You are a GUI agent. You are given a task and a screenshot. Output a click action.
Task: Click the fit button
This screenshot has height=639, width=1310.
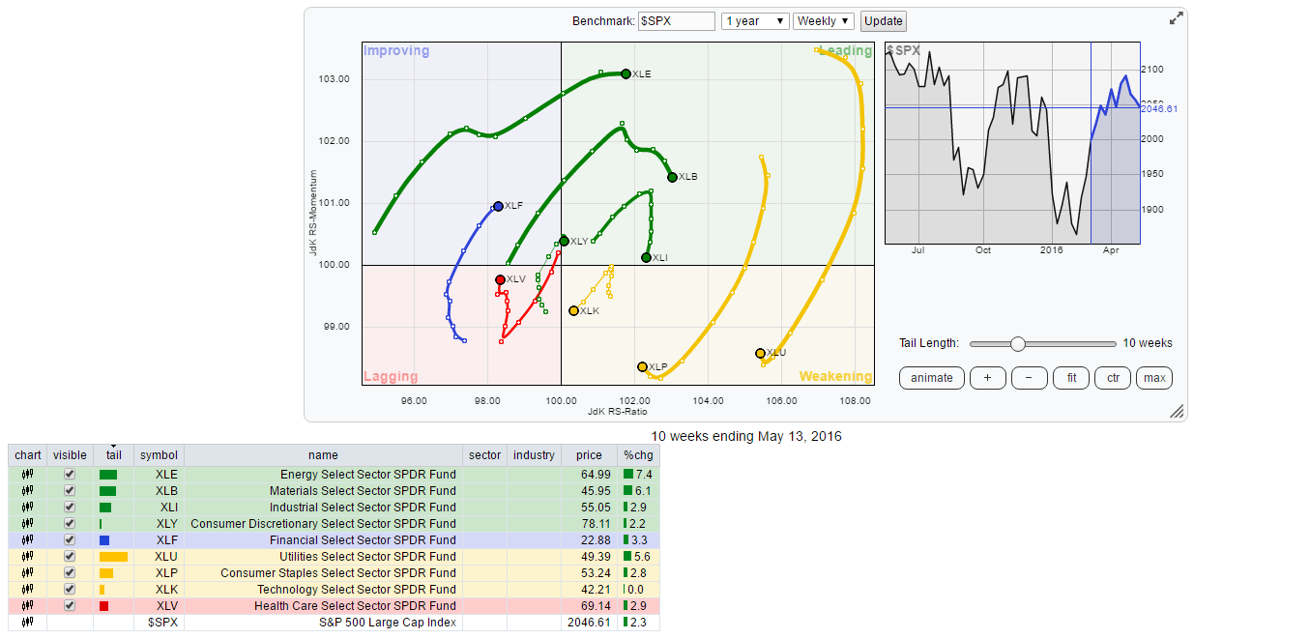pyautogui.click(x=1071, y=378)
